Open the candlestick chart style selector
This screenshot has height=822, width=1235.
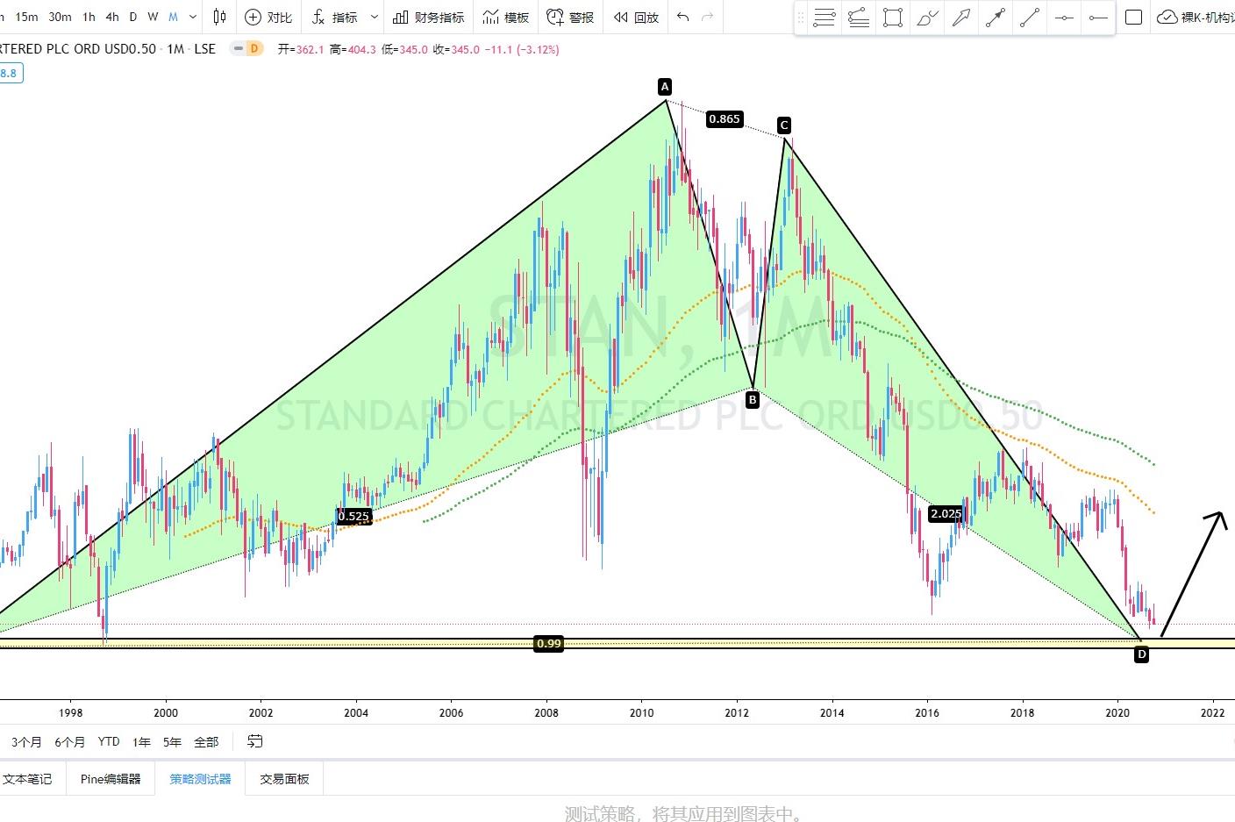pyautogui.click(x=219, y=17)
